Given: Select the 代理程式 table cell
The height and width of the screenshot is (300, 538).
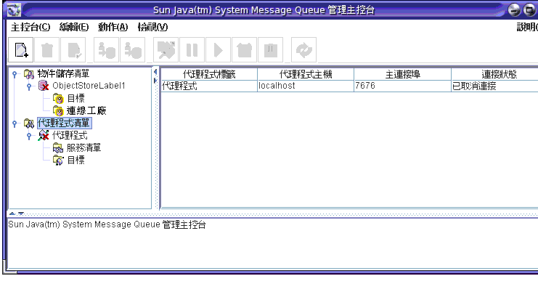Looking at the screenshot, I should click(209, 86).
